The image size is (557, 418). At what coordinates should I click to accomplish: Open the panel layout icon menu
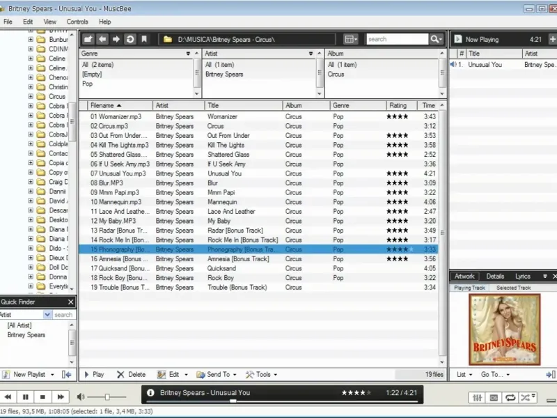click(x=351, y=39)
